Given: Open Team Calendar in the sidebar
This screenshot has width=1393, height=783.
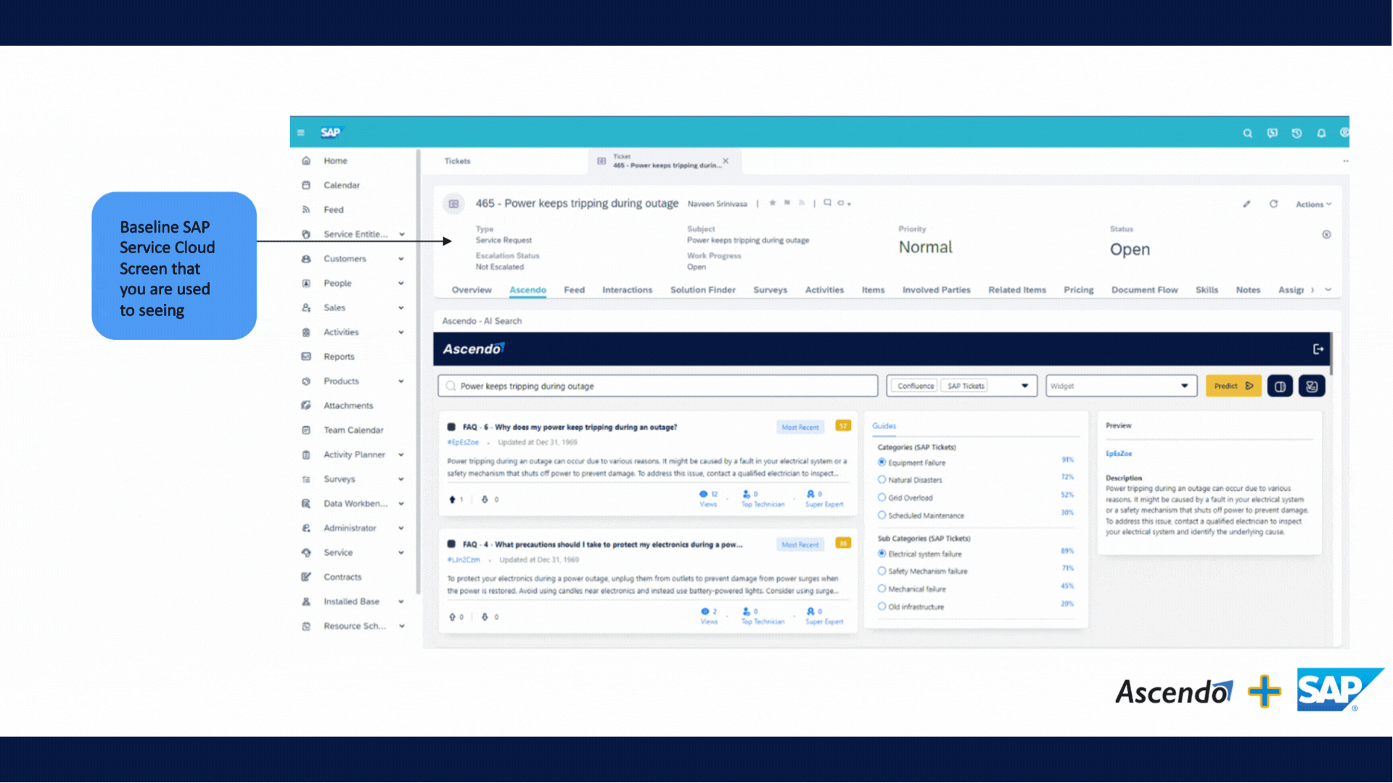Looking at the screenshot, I should [353, 431].
